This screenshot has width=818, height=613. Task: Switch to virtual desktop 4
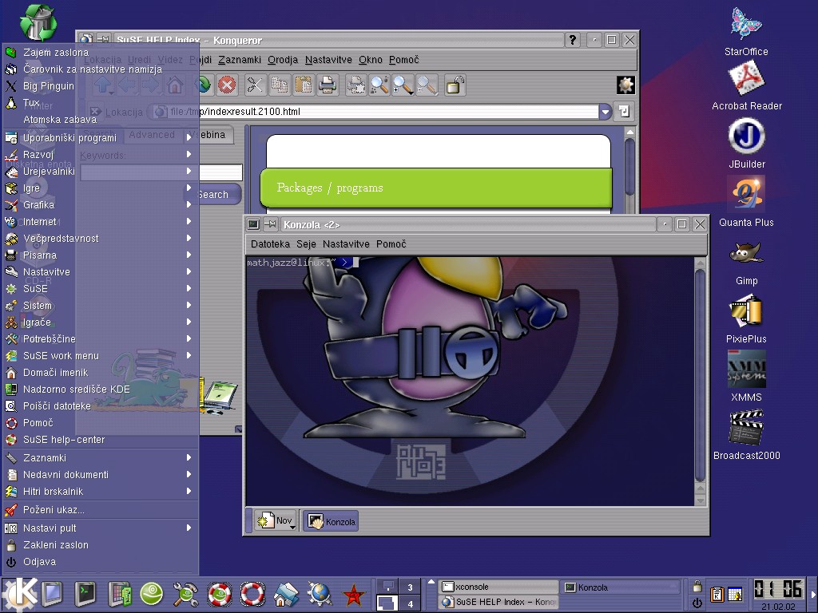(x=410, y=603)
